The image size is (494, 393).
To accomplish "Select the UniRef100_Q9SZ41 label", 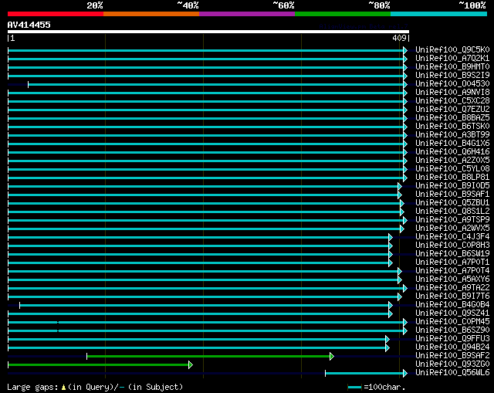I will pyautogui.click(x=452, y=313).
